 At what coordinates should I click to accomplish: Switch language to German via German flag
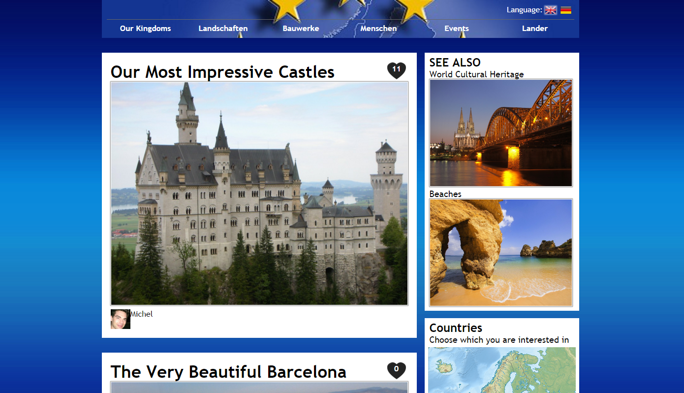(x=566, y=10)
